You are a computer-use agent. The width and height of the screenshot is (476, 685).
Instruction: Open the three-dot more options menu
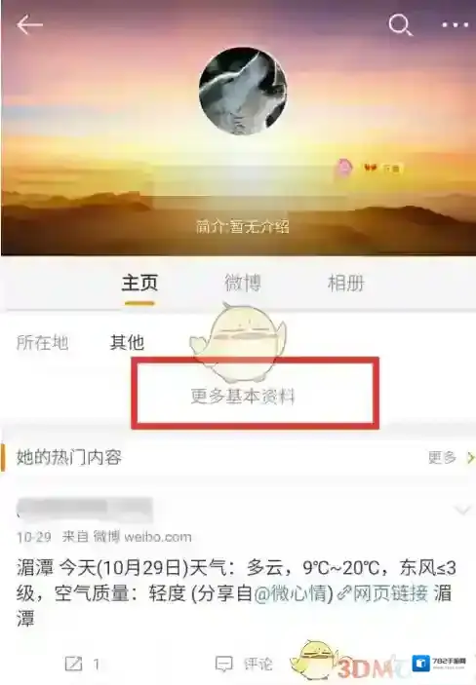click(455, 25)
